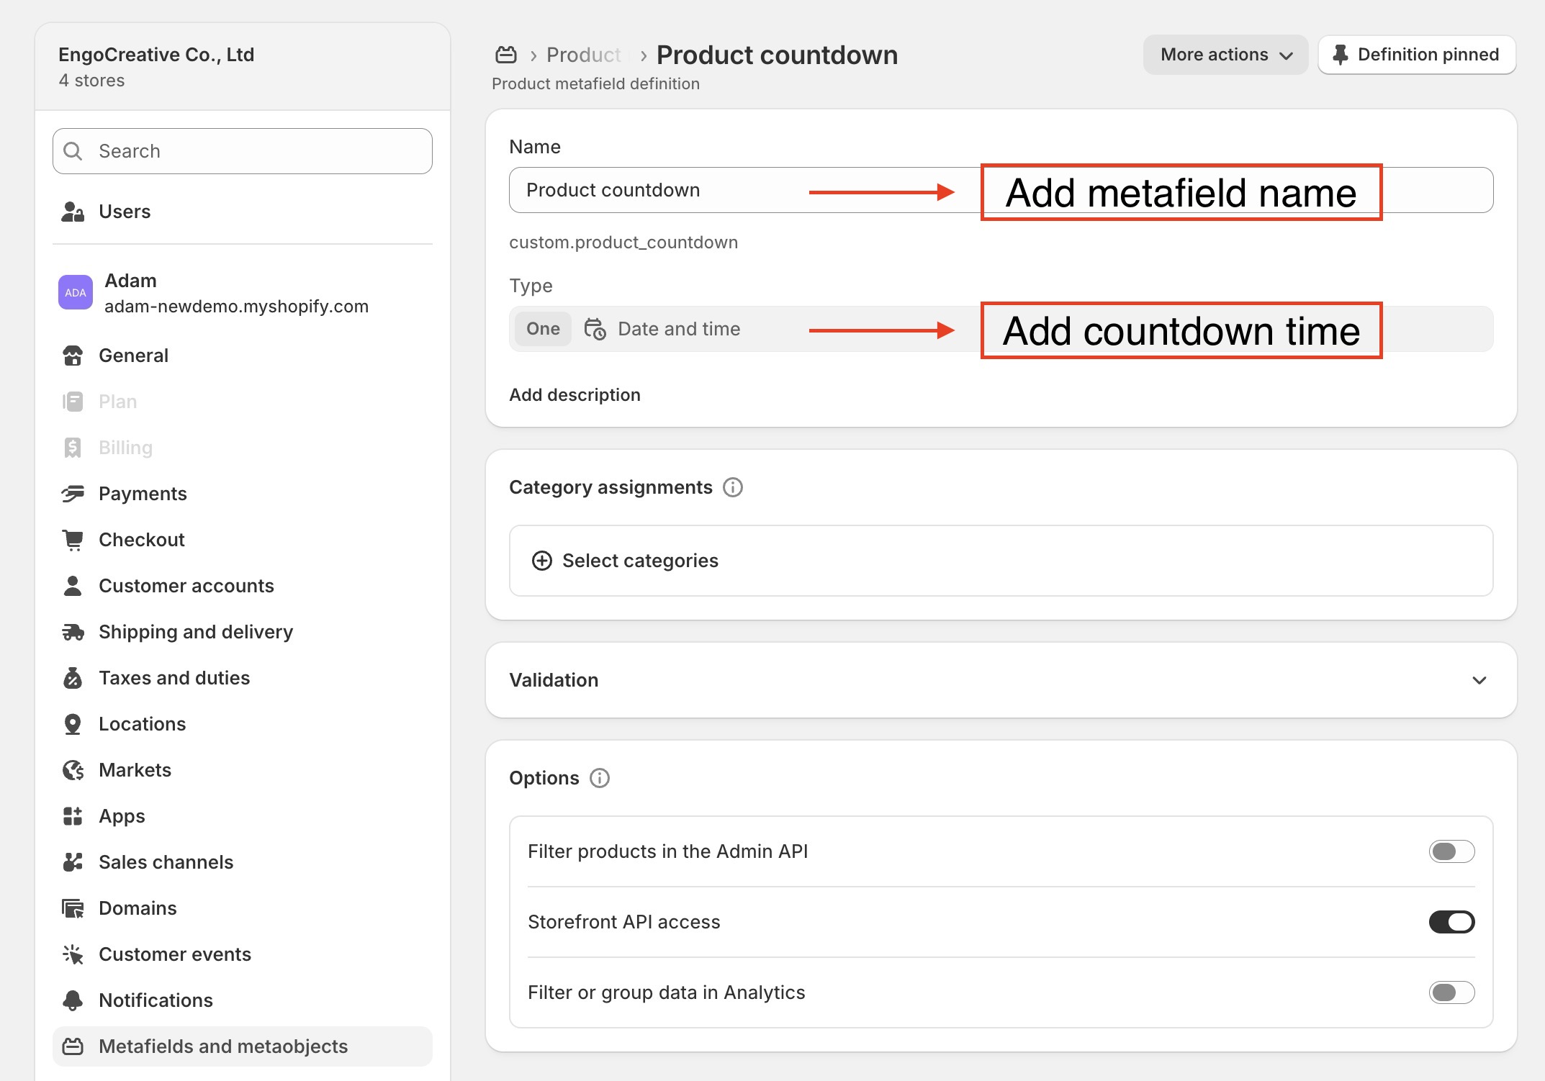This screenshot has width=1545, height=1081.
Task: Click the Markets globe icon
Action: [x=73, y=770]
